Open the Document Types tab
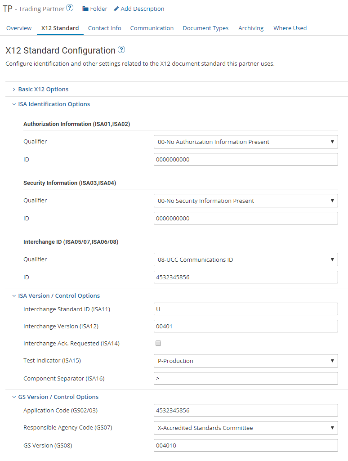 [x=205, y=28]
